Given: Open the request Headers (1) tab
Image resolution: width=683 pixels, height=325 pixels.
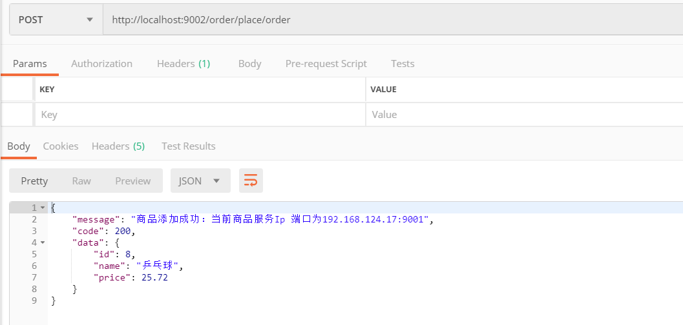Looking at the screenshot, I should click(x=184, y=64).
